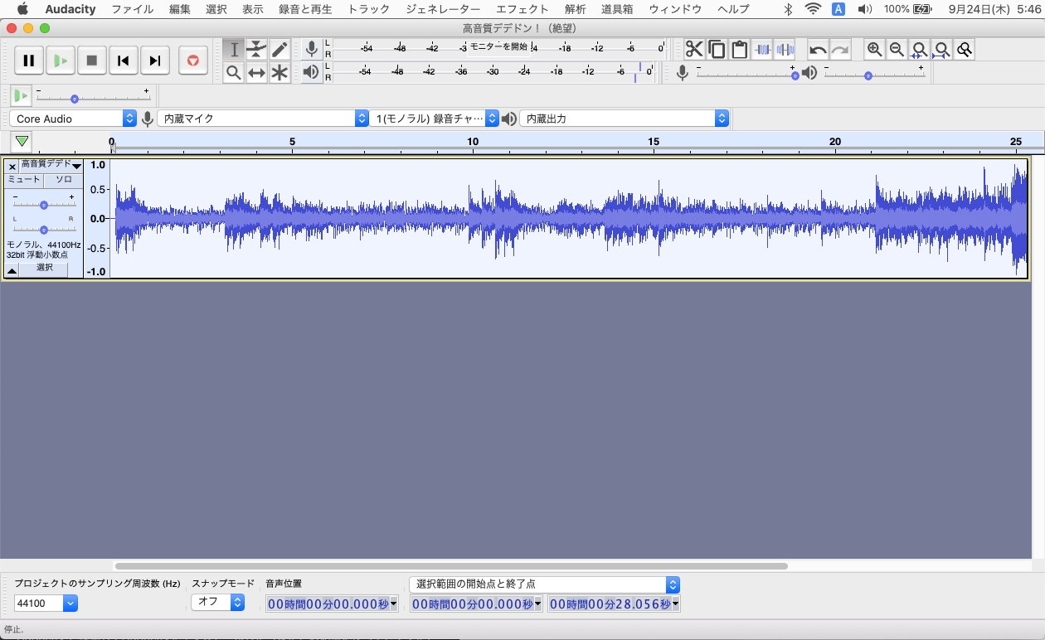Viewport: 1045px width, 640px height.
Task: Open the 内蔵マイク recording device dropdown
Action: pos(263,119)
